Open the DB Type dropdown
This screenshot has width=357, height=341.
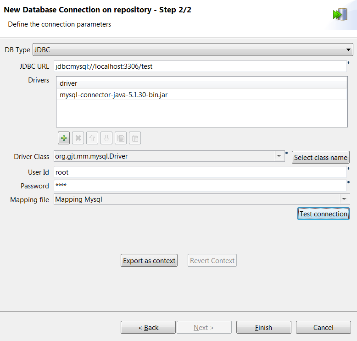348,49
